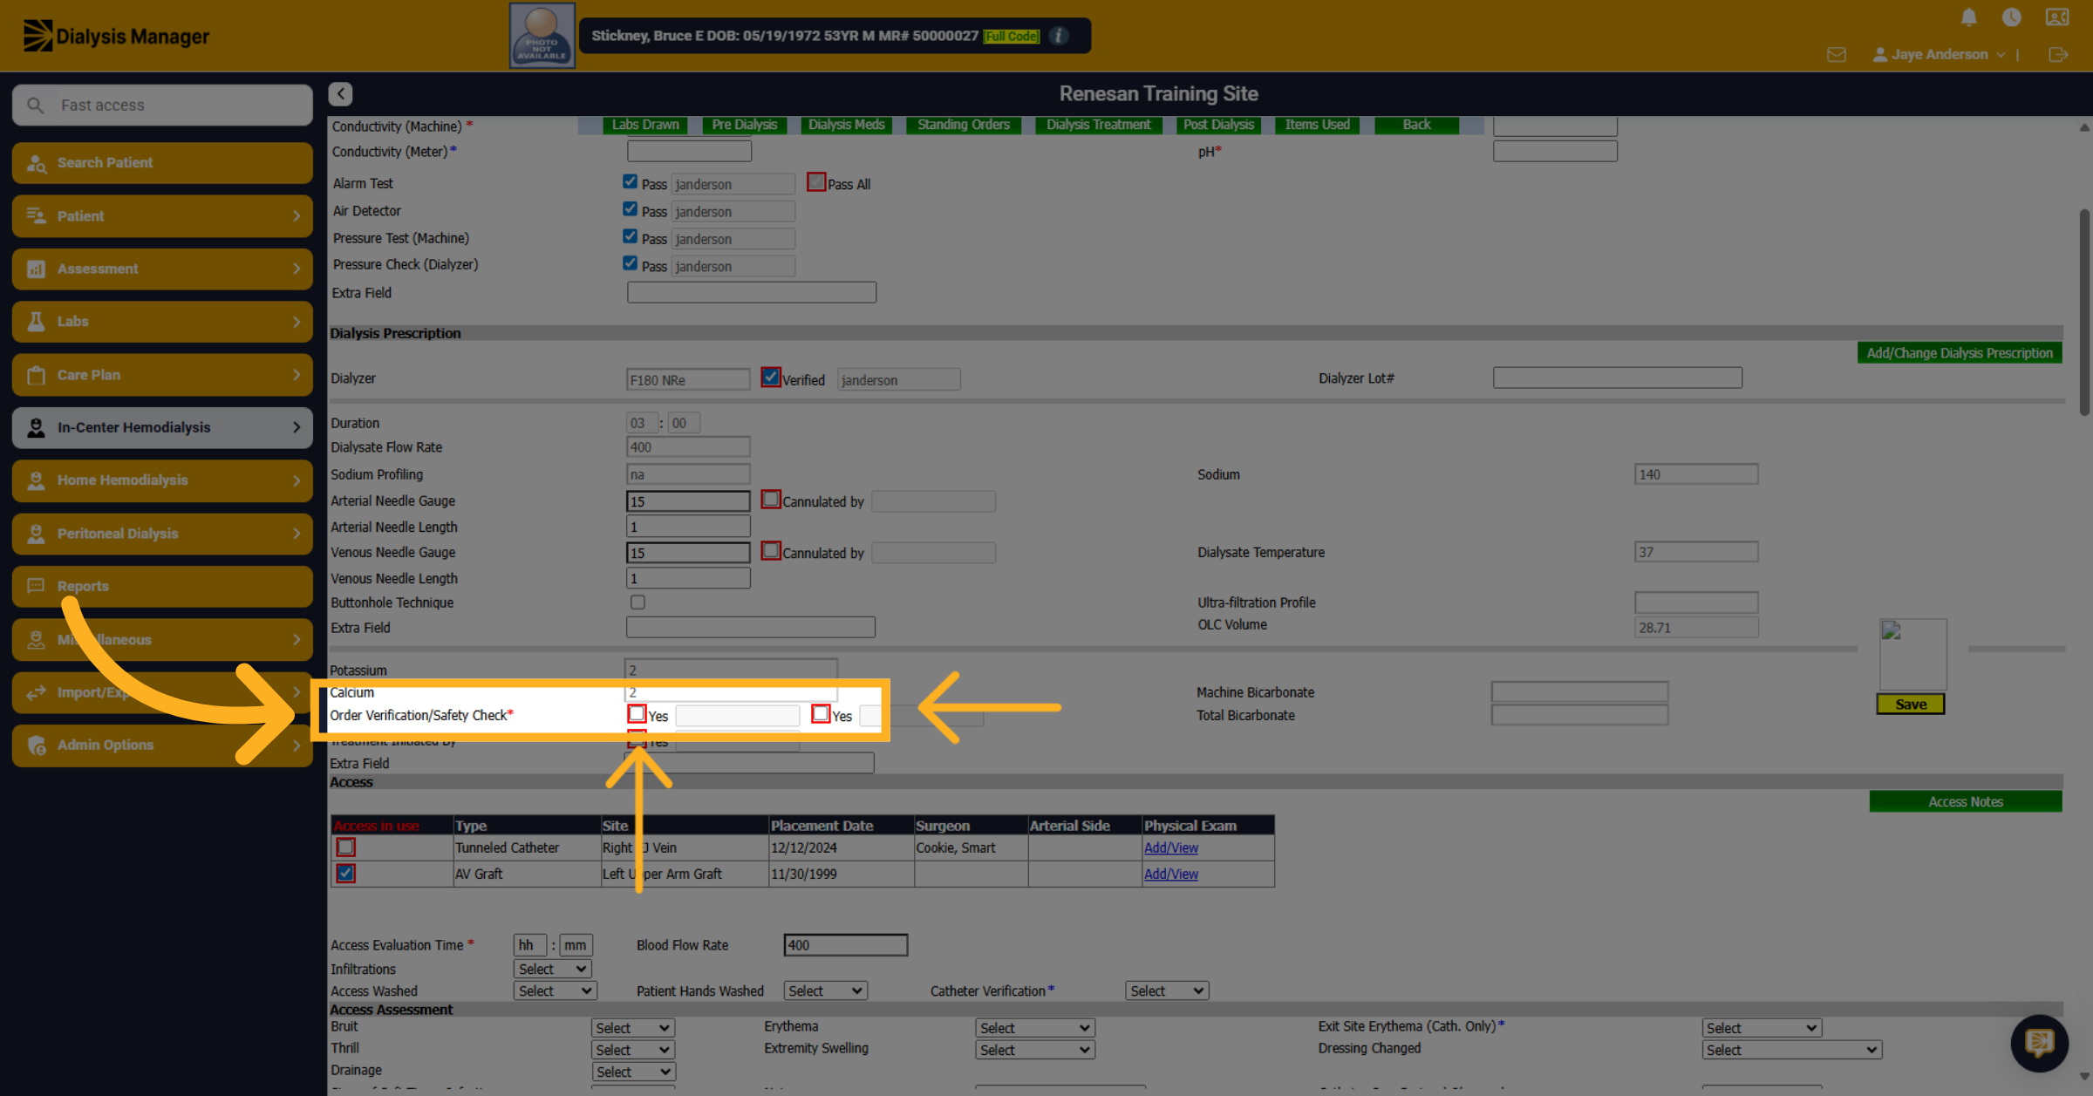This screenshot has width=2093, height=1096.
Task: Open Search Patient in the sidebar
Action: coord(162,163)
